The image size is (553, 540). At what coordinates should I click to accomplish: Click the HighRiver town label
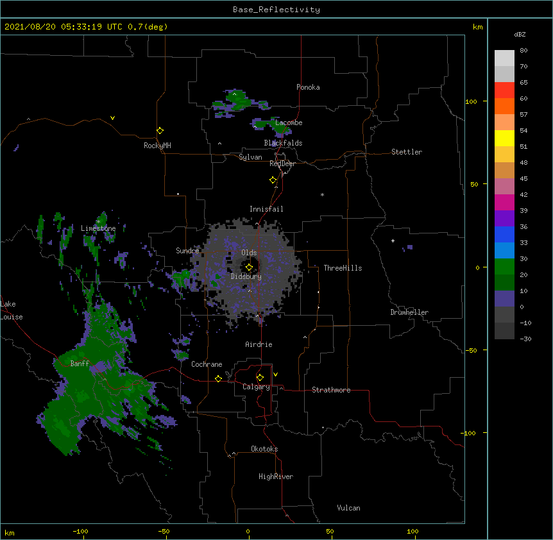(276, 477)
